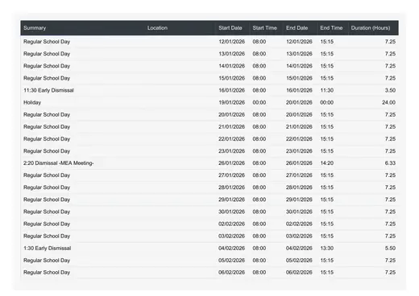Click 15:15 end time in 21/01/2026 row

tap(327, 126)
